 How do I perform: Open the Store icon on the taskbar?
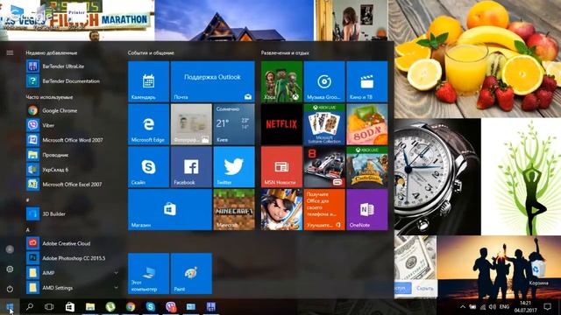[70, 307]
